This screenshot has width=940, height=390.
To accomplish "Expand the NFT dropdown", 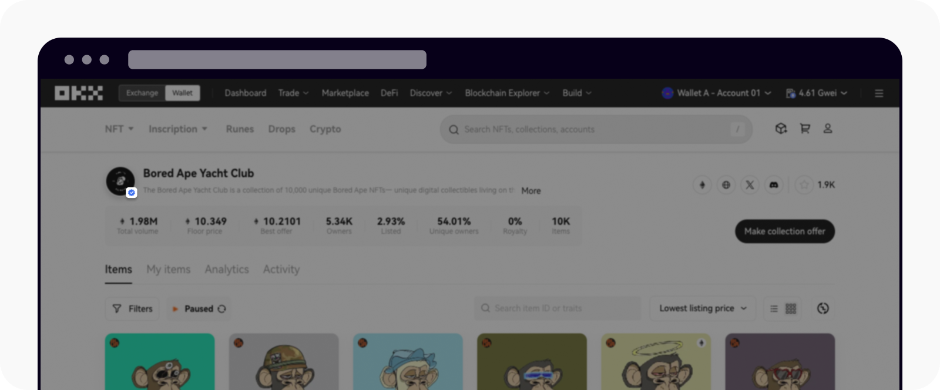I will coord(119,129).
